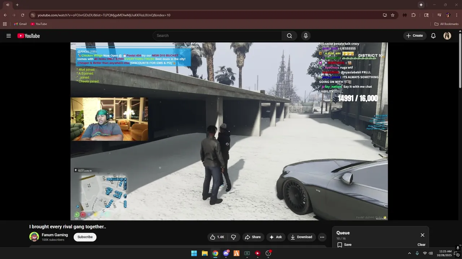The image size is (462, 259).
Task: Like the video with 1.4K likes
Action: point(217,237)
